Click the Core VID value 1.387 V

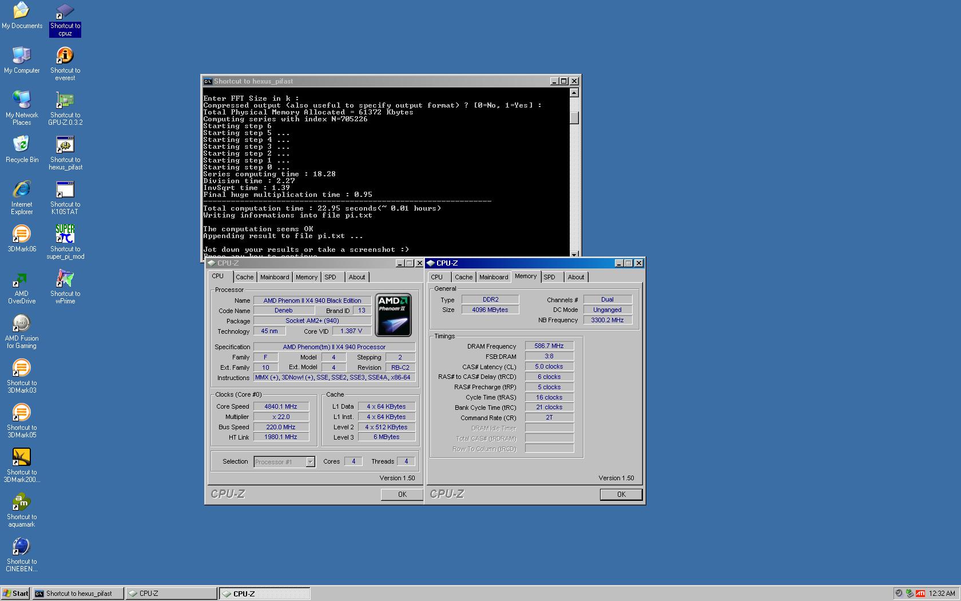tap(351, 331)
